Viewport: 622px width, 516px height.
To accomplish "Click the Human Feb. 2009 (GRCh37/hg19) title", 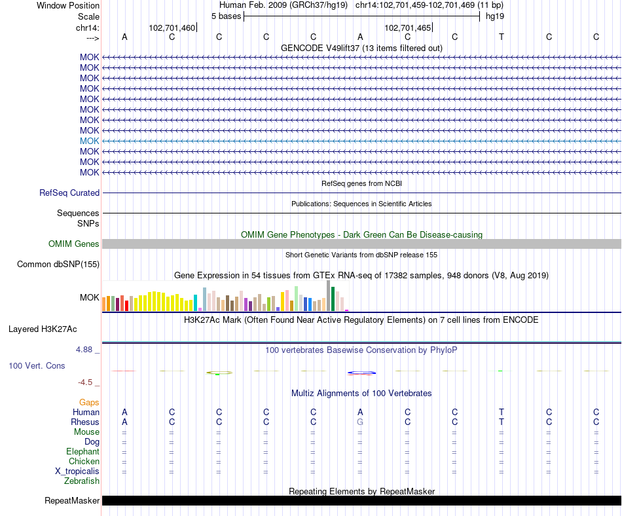I will point(284,5).
